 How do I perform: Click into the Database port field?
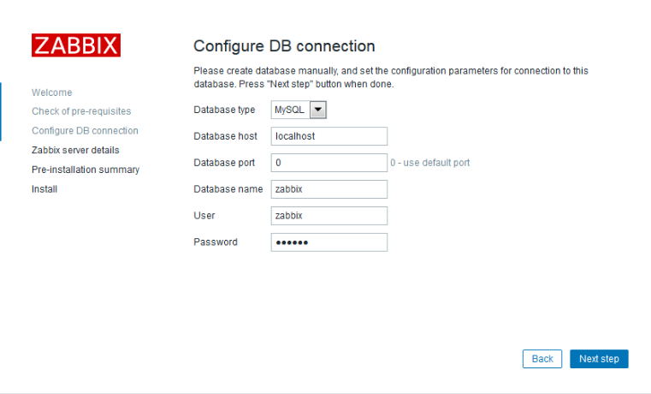tap(329, 163)
